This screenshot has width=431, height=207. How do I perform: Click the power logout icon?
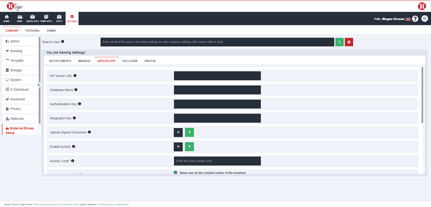click(x=425, y=19)
